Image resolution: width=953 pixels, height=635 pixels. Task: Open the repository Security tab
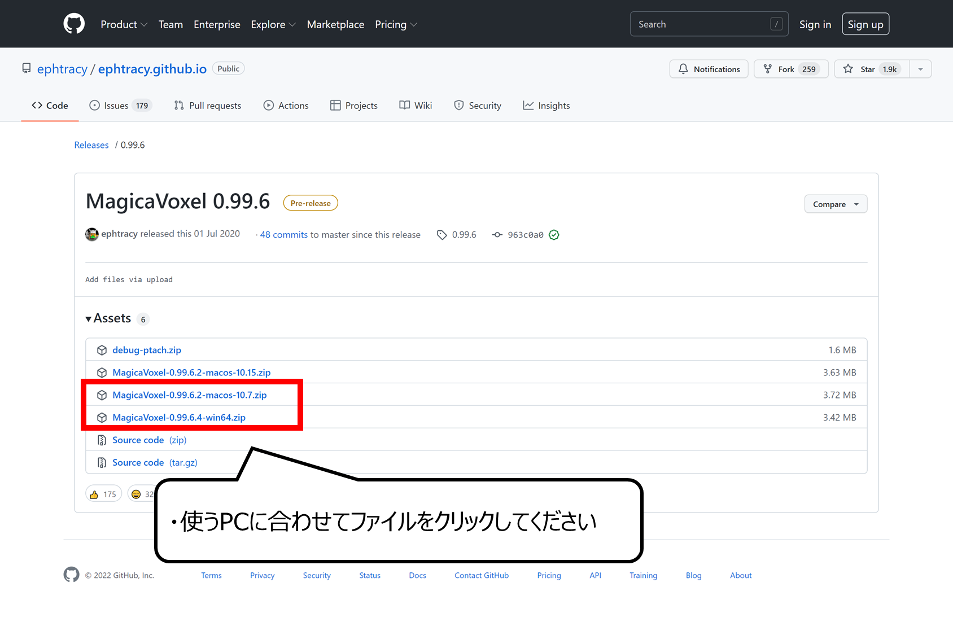[478, 106]
